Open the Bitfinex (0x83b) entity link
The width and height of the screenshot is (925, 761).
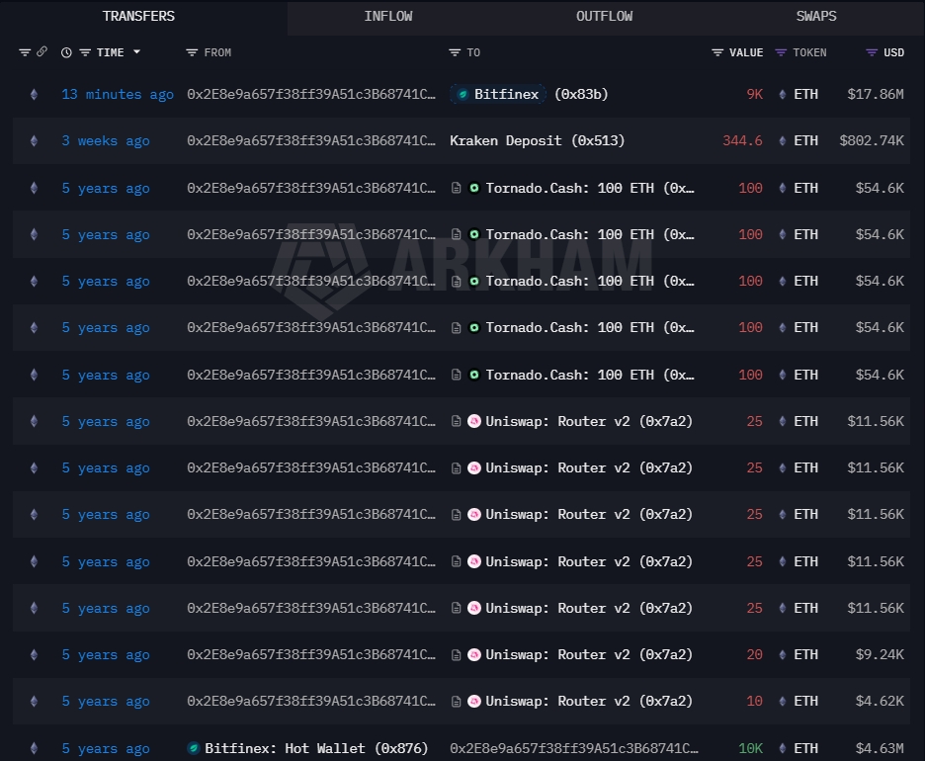tap(529, 95)
